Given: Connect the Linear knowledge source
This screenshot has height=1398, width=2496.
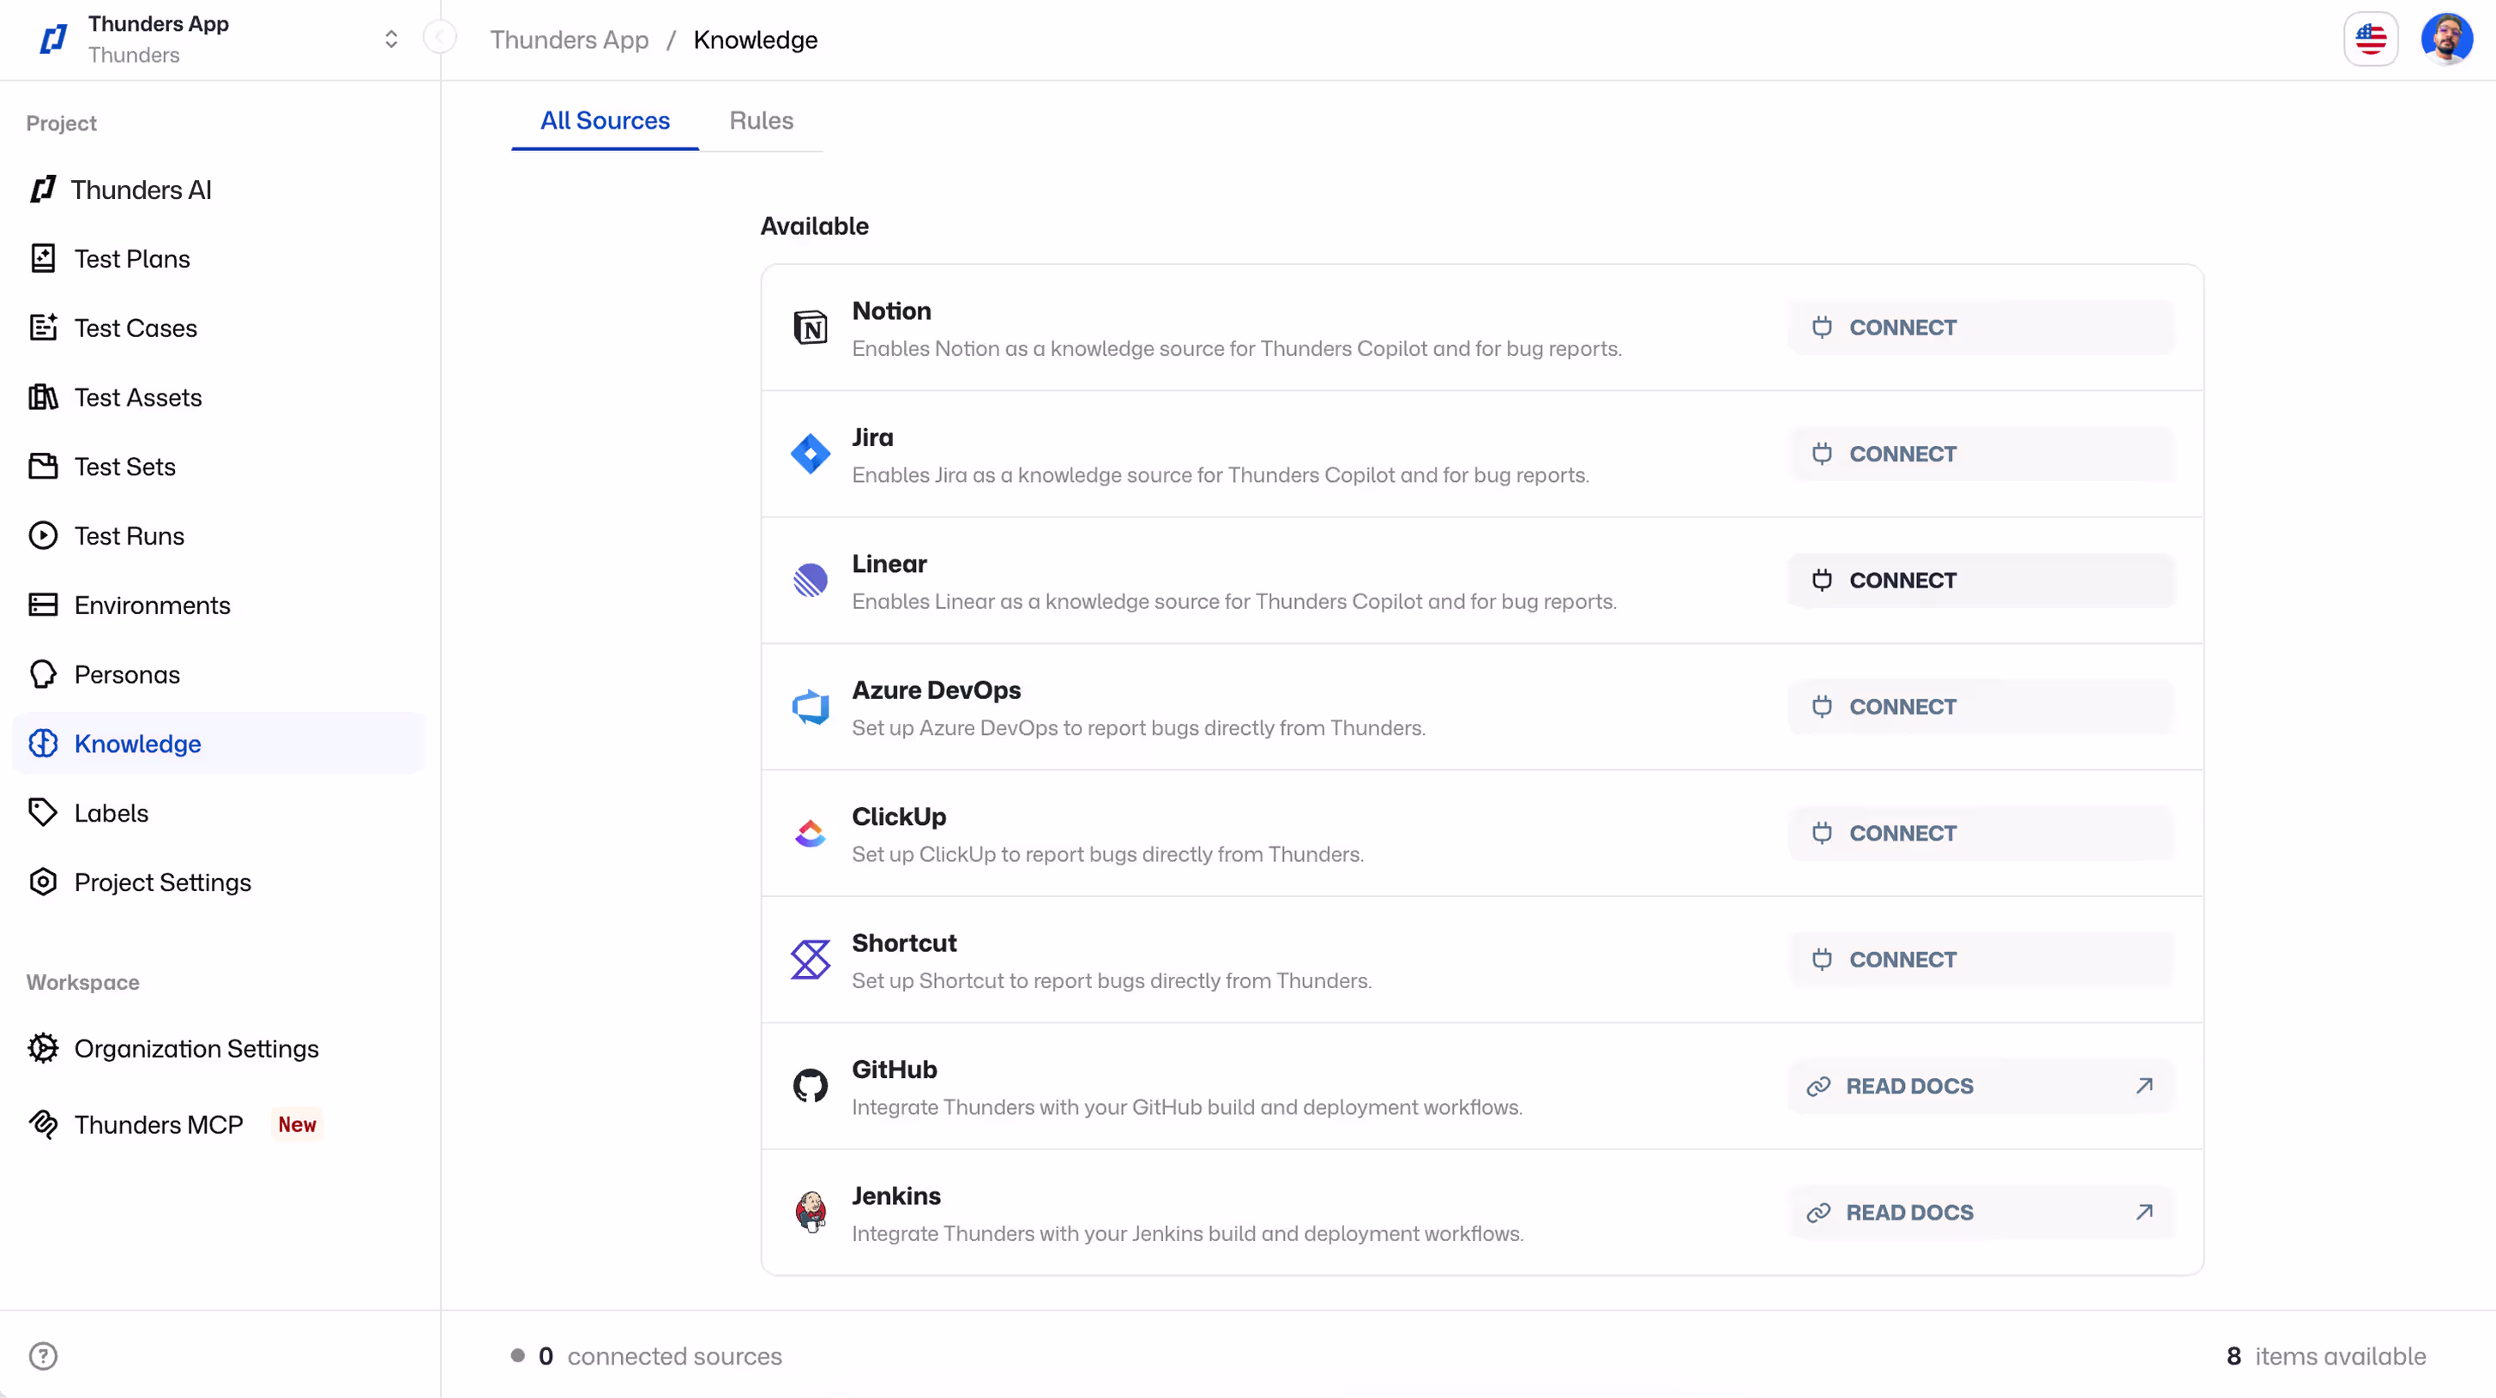Looking at the screenshot, I should (1981, 581).
